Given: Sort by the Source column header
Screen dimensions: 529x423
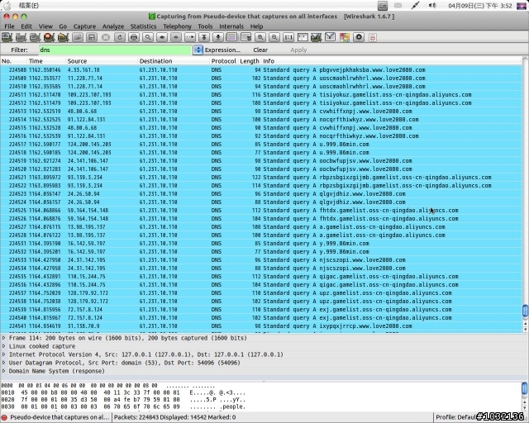Looking at the screenshot, I should pyautogui.click(x=102, y=61).
